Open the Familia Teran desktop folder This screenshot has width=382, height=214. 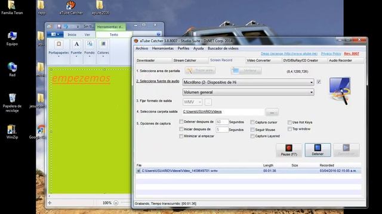12,8
